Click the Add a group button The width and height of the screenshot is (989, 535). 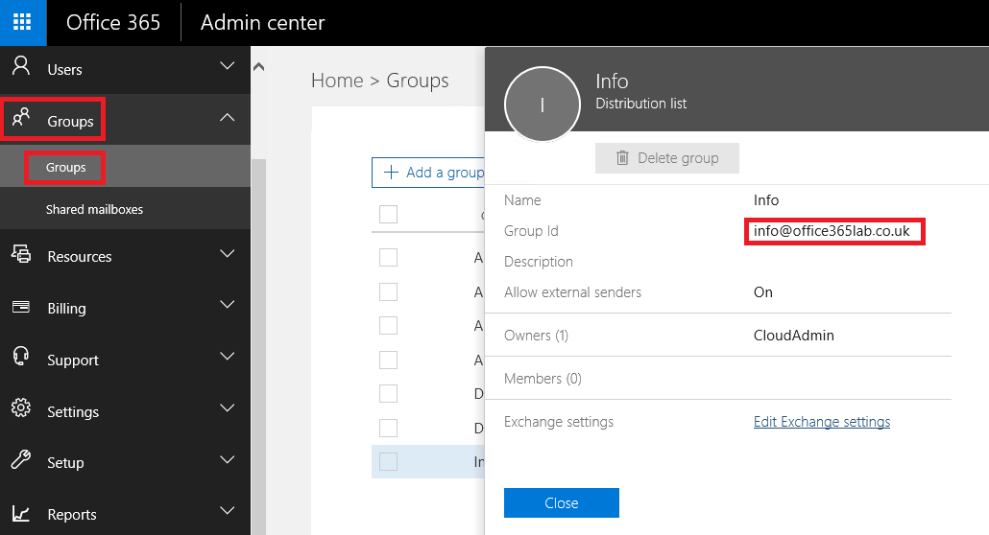(429, 172)
